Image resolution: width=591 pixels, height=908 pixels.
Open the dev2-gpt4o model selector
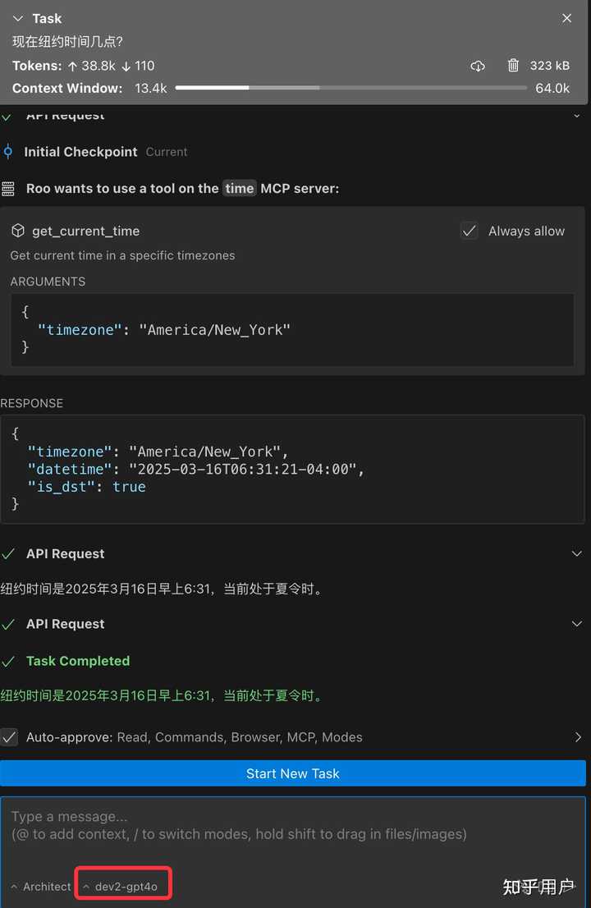121,884
